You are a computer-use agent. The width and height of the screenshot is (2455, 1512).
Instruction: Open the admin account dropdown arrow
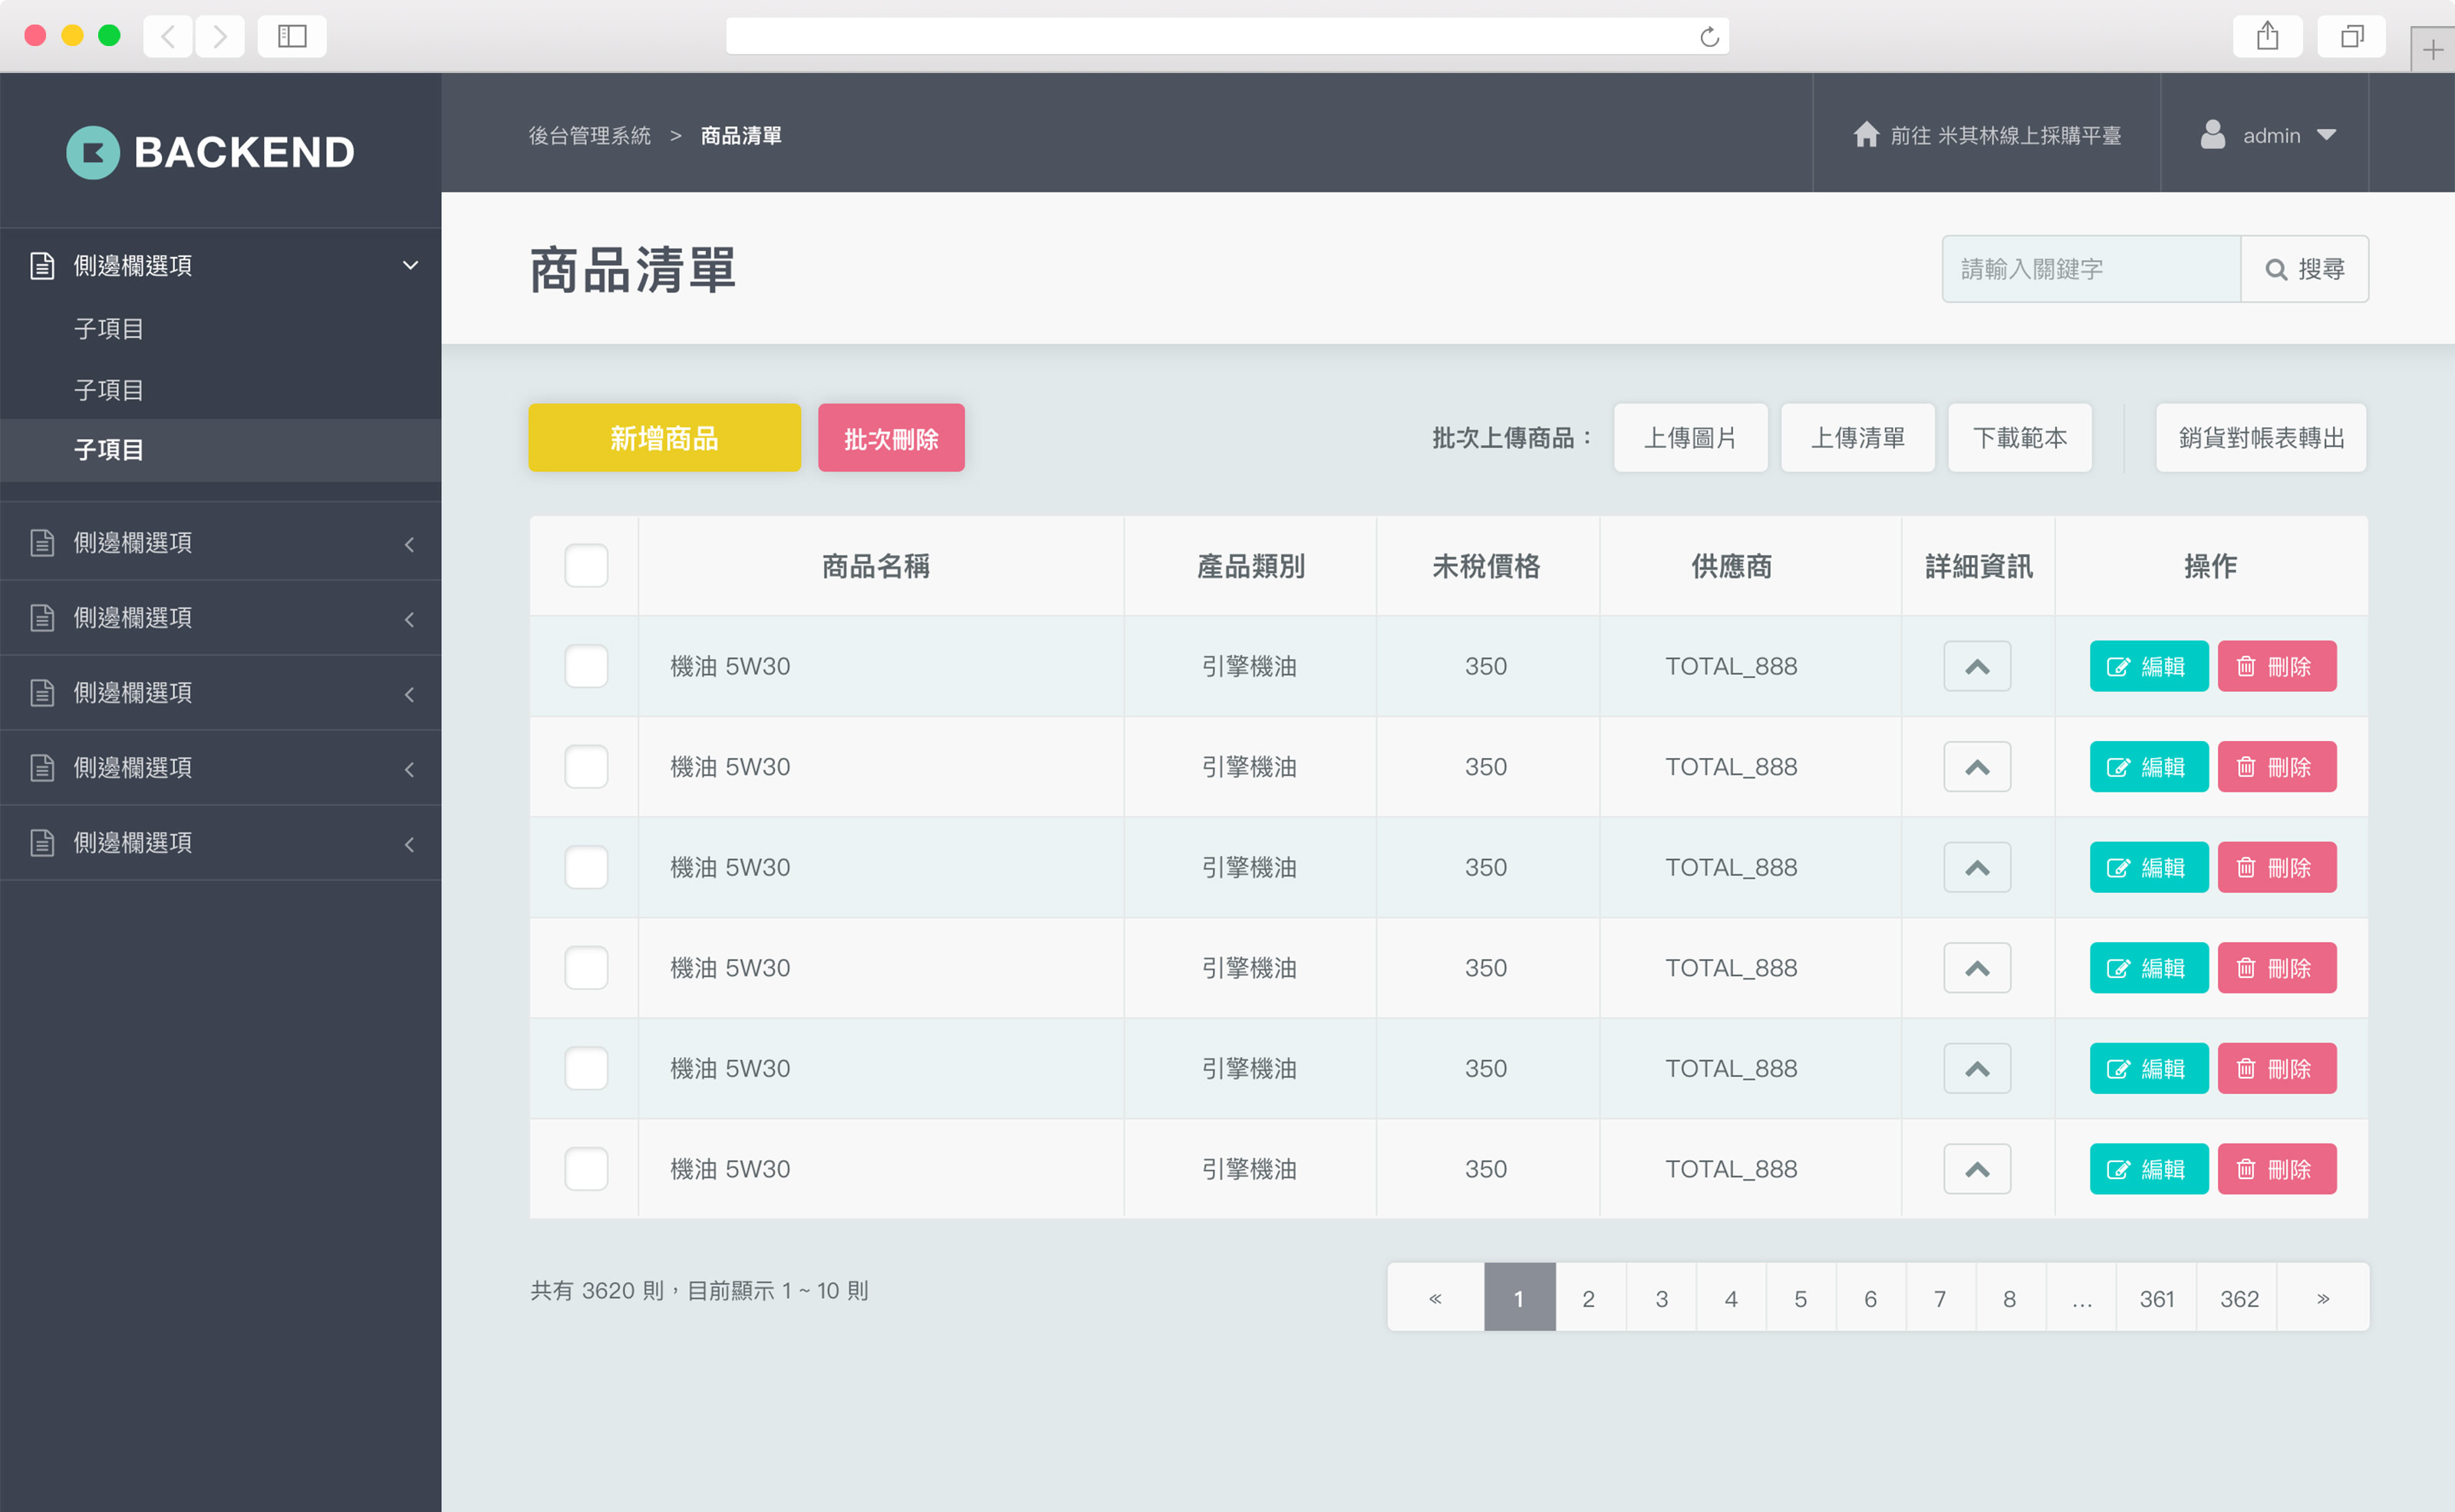(x=2326, y=135)
